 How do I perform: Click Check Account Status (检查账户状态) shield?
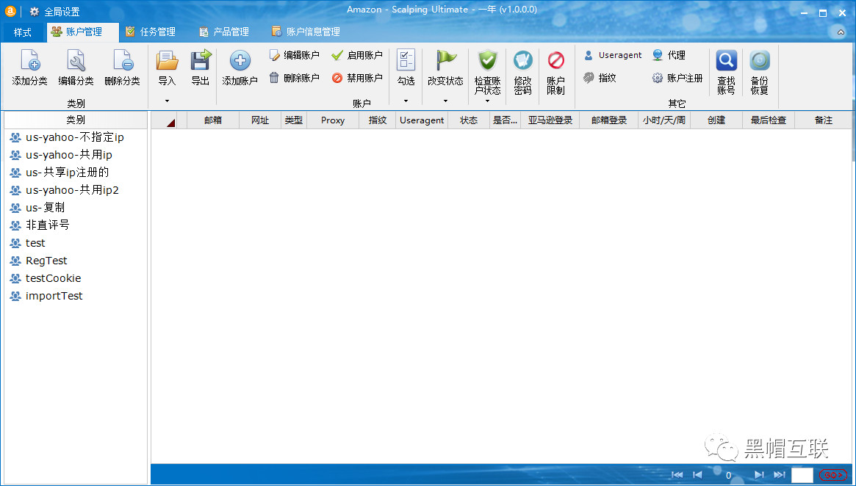click(x=487, y=60)
